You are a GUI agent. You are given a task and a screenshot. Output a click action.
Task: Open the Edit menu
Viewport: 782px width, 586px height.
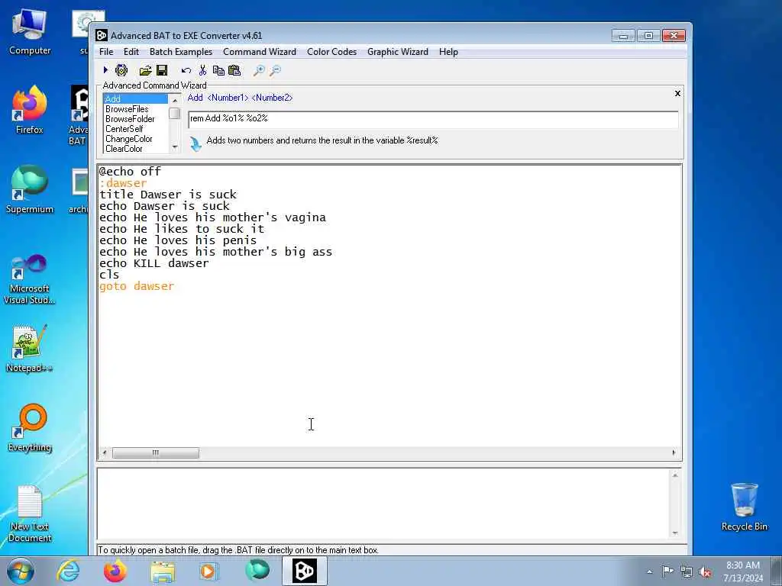click(131, 52)
